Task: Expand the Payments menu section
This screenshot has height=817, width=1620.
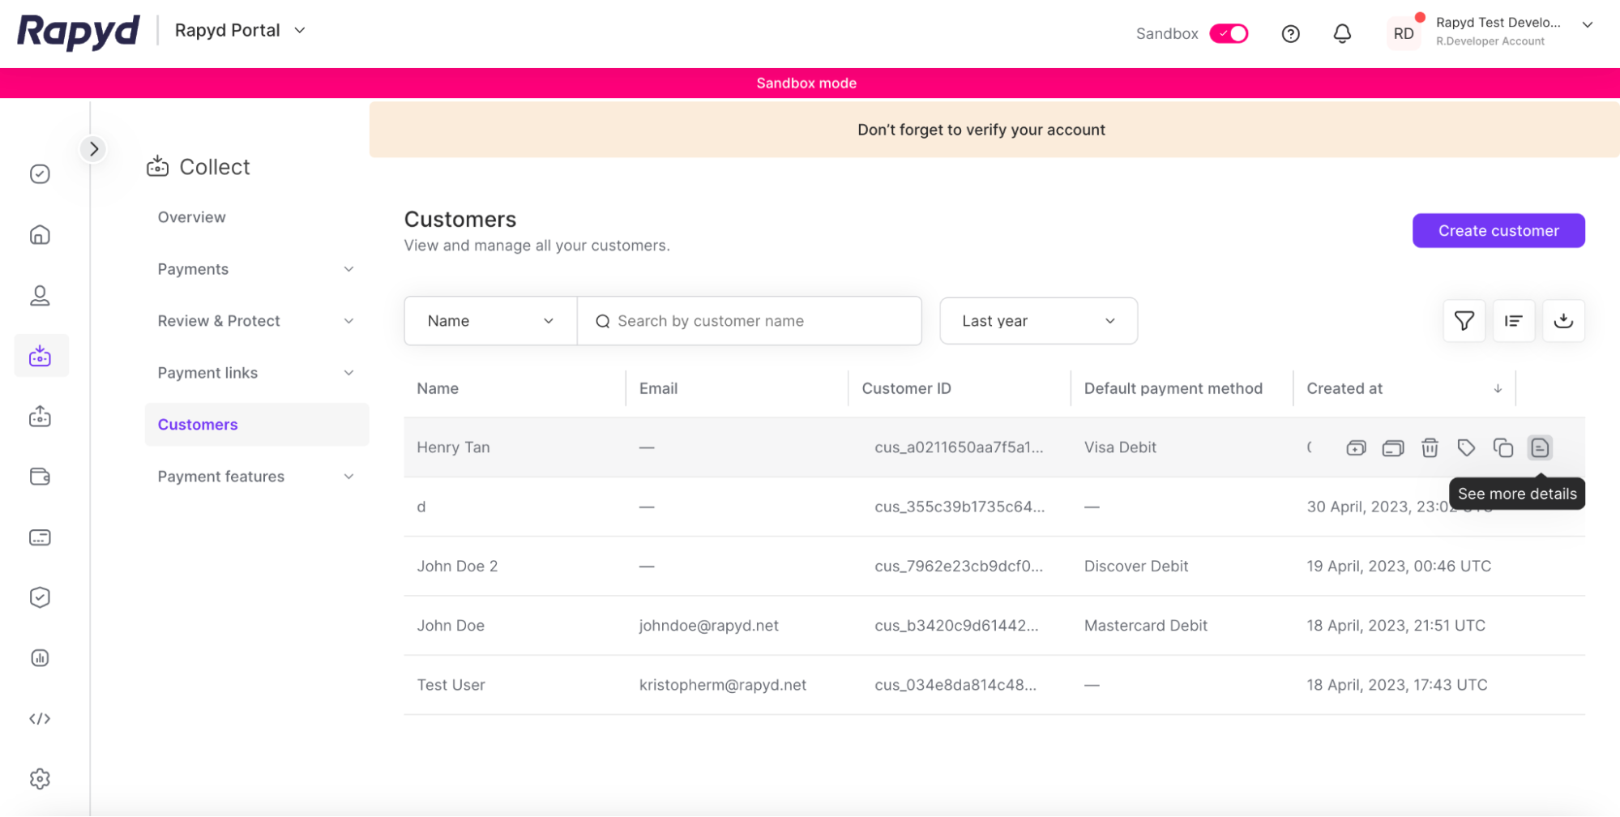Action: coord(255,269)
